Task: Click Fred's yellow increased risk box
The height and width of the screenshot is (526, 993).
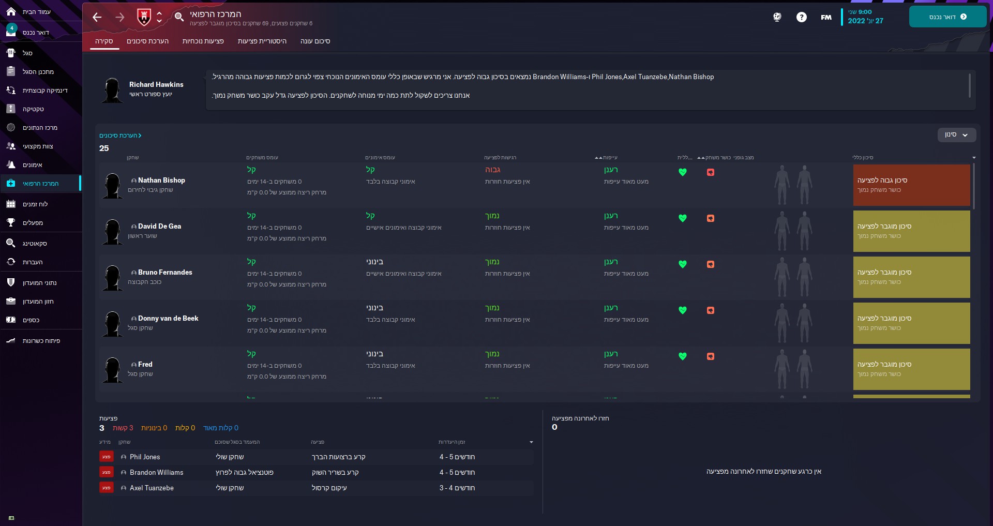Action: (x=912, y=369)
